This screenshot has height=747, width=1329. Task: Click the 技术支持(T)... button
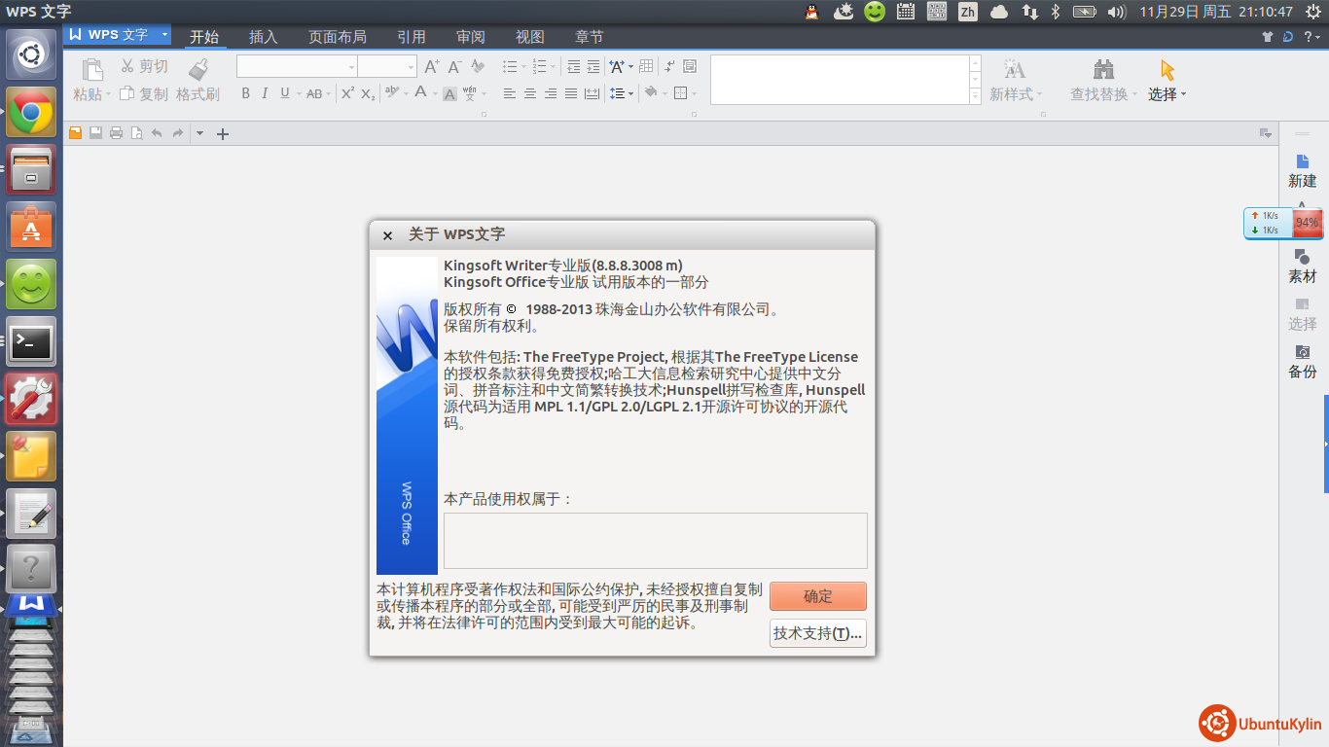817,633
